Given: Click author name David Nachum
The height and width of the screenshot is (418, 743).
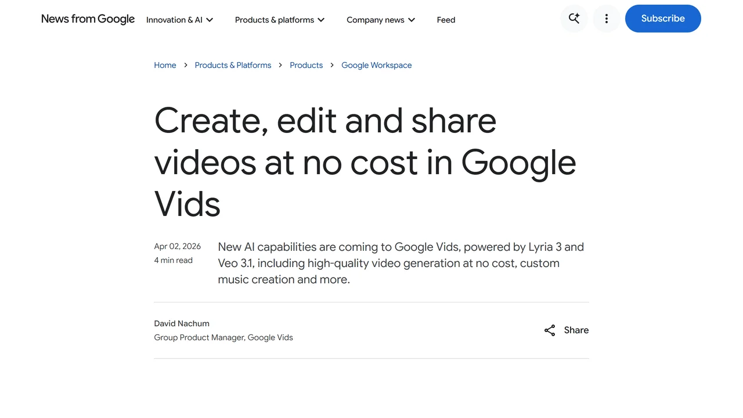Looking at the screenshot, I should pos(182,323).
